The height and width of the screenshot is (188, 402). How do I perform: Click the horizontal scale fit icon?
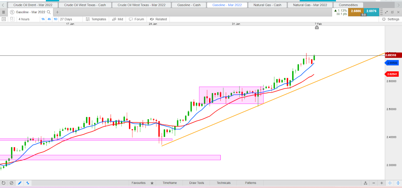click(365, 183)
